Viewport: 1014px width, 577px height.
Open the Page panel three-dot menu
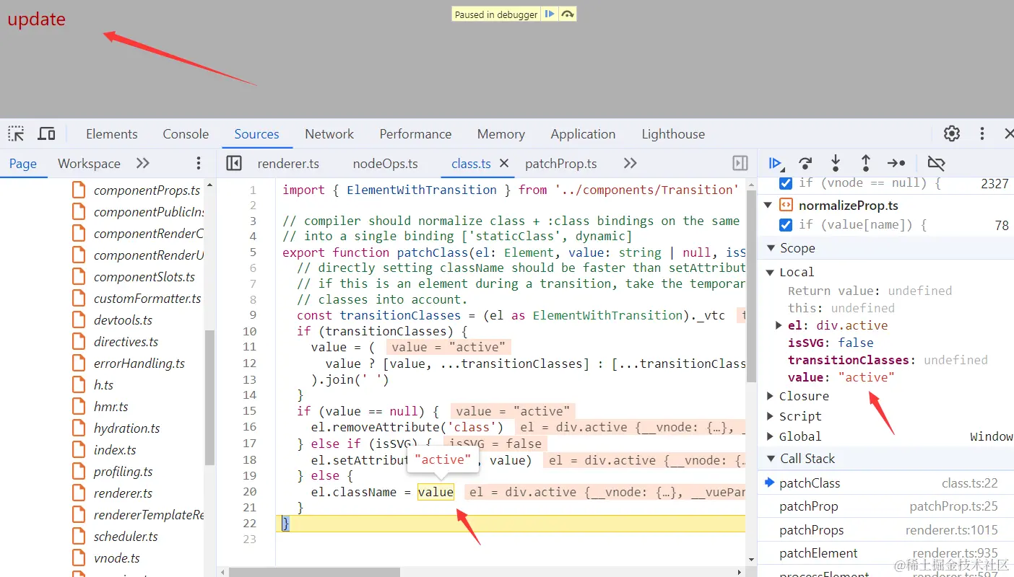tap(199, 164)
